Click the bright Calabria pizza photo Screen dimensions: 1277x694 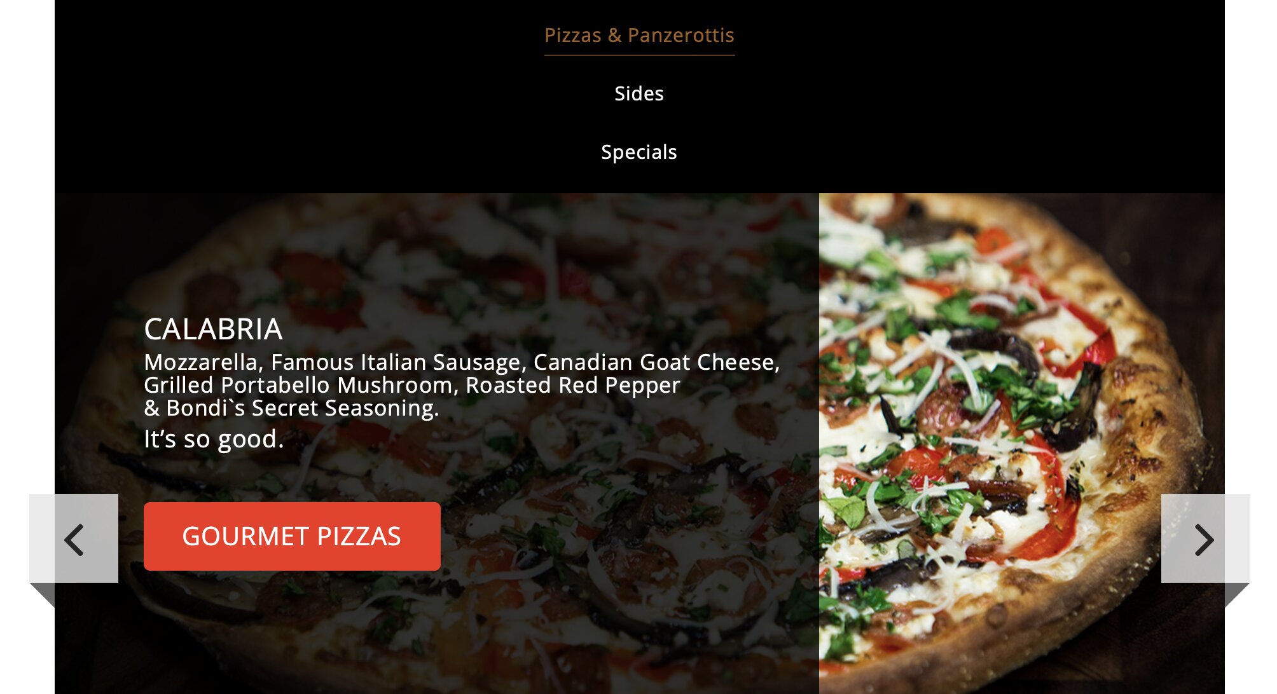(x=1021, y=444)
